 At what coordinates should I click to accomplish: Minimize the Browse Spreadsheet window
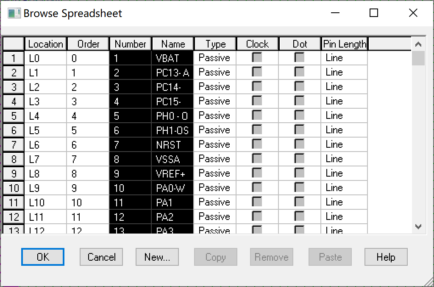[335, 13]
